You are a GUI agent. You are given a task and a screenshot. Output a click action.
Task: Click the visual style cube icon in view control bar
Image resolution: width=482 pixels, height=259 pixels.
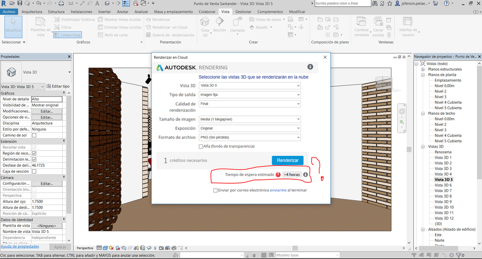pyautogui.click(x=105, y=248)
